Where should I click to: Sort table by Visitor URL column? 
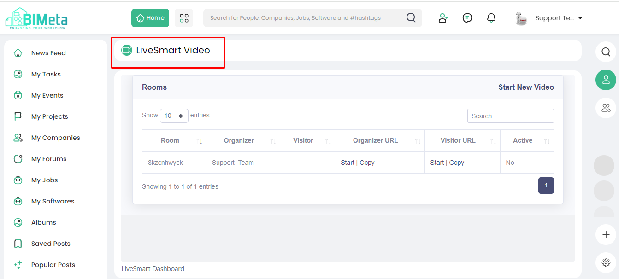click(x=462, y=140)
